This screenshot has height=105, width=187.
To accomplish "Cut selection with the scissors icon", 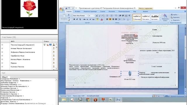I will coord(69,15).
